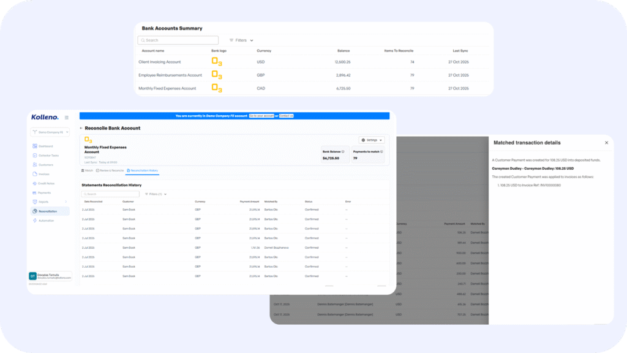Open Filters dropdown in Bank Accounts Summary

click(241, 40)
